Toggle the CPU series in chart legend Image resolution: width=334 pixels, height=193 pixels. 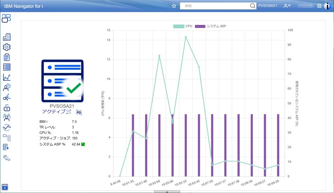[x=183, y=26]
